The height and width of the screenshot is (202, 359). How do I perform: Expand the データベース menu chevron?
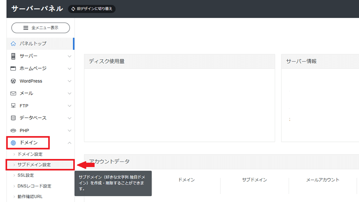click(x=69, y=118)
